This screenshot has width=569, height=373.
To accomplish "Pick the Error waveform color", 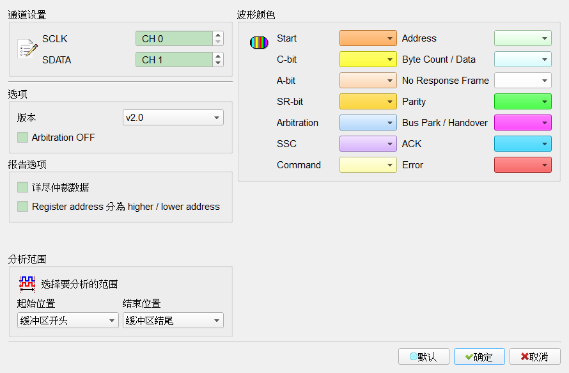I will [523, 164].
